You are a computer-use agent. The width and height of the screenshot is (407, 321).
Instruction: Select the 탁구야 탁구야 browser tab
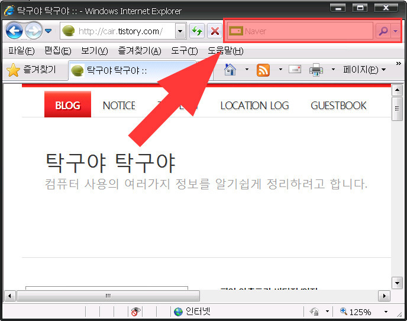(133, 70)
